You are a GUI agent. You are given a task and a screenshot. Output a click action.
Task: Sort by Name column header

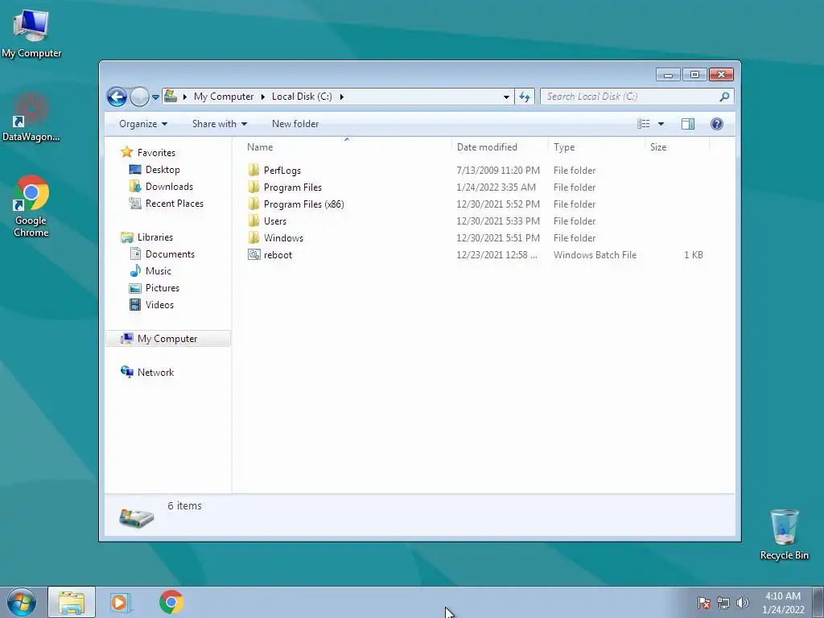[x=347, y=147]
